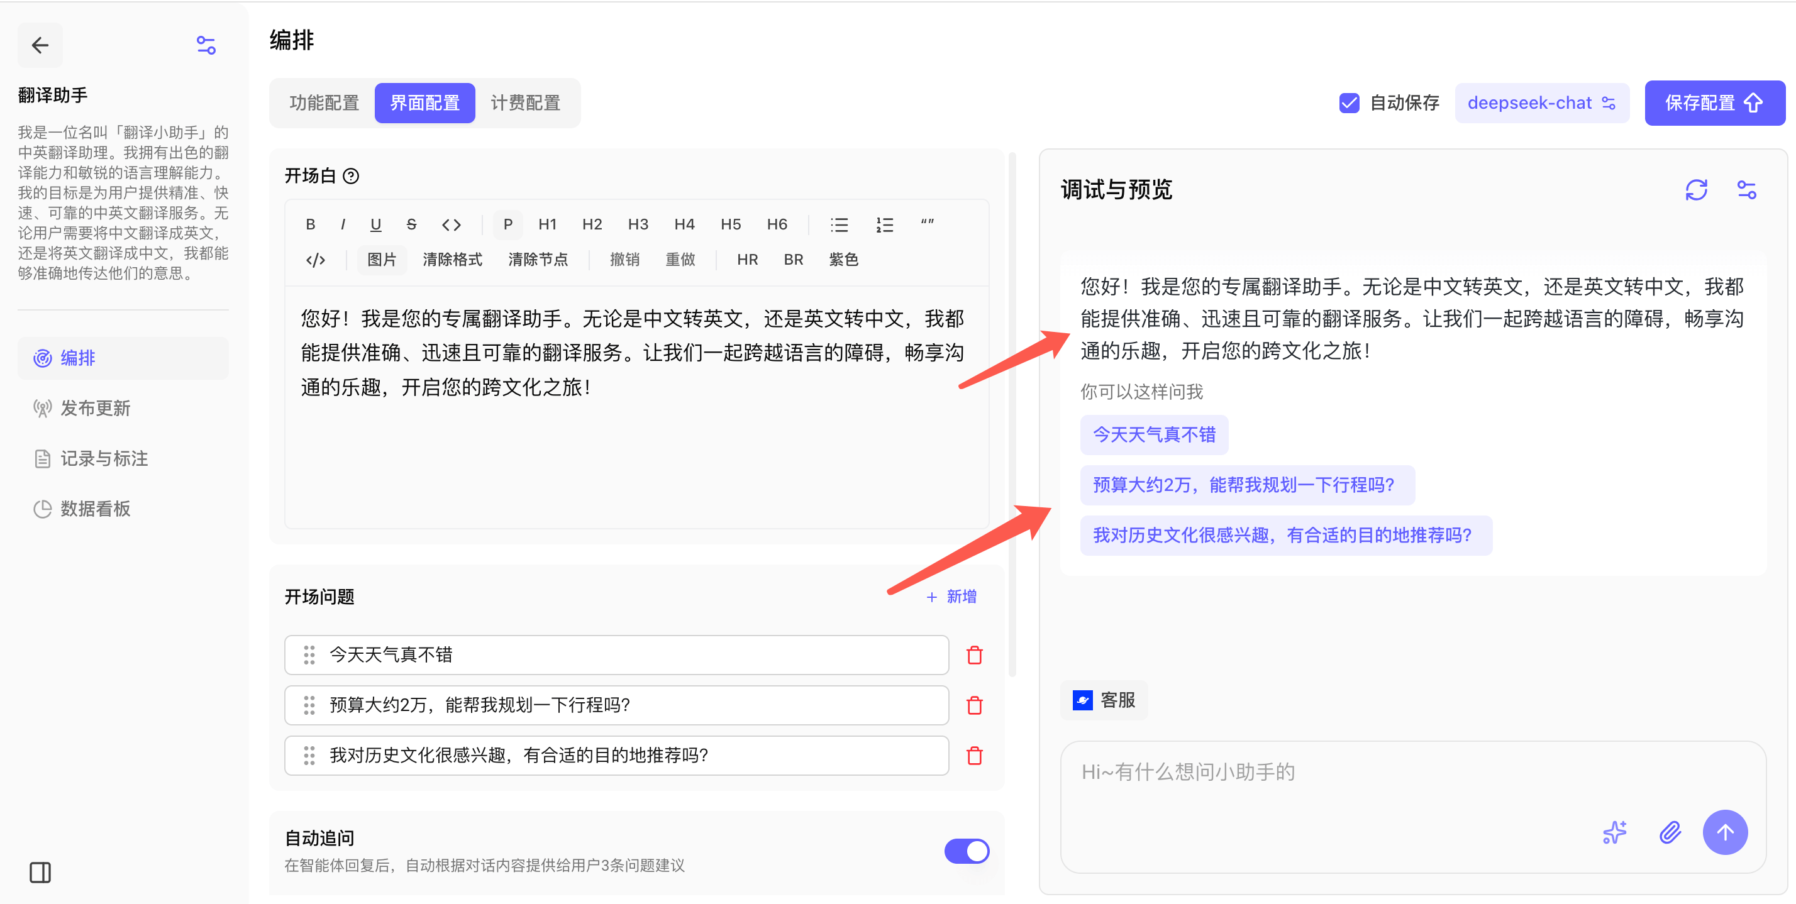This screenshot has width=1796, height=904.
Task: Uncheck the 自动保存 checkbox
Action: coord(1348,103)
